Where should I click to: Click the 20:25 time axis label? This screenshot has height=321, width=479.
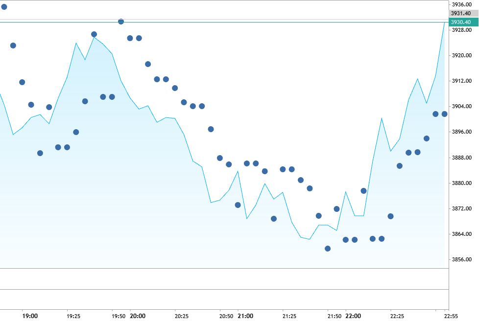(x=182, y=316)
